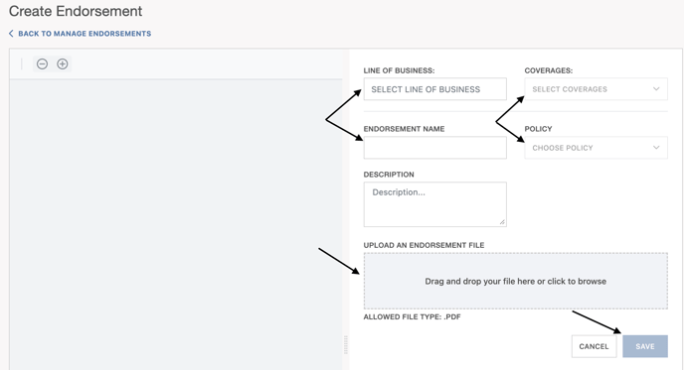Click the Coverages dropdown chevron arrow
Screen dimensions: 684x370
(656, 89)
